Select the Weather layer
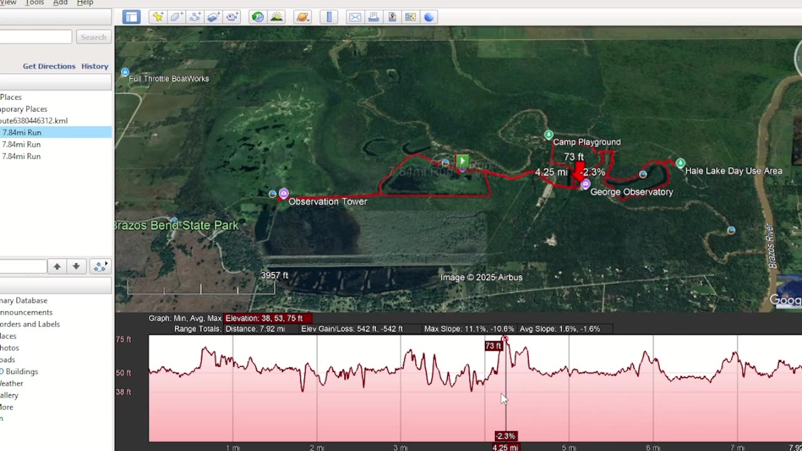802x451 pixels. tap(11, 383)
